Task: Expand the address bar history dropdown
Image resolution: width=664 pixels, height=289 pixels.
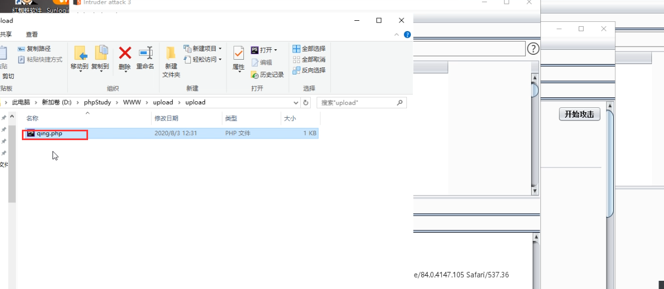Action: [296, 102]
